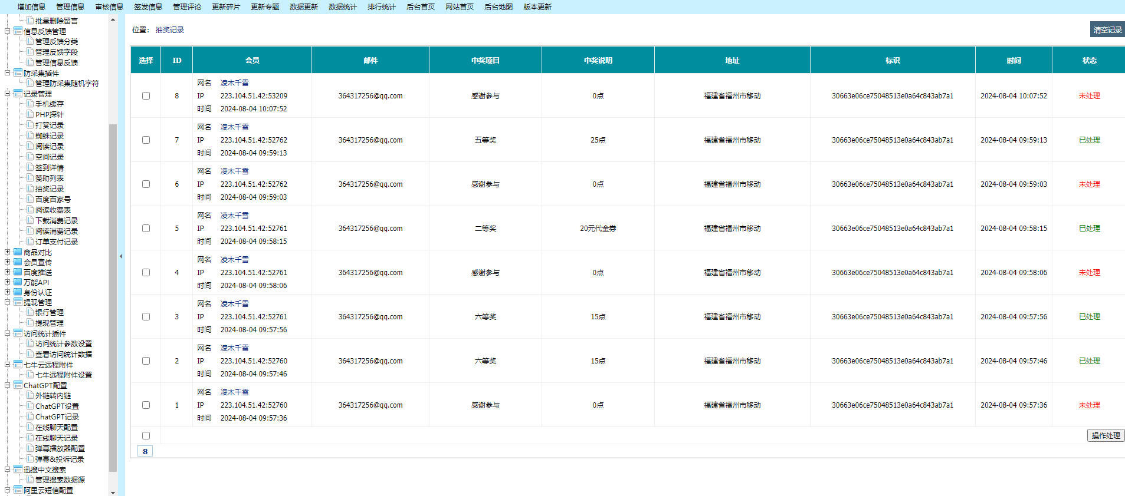The height and width of the screenshot is (496, 1125).
Task: Click the page number 8 pagination link
Action: pos(145,451)
